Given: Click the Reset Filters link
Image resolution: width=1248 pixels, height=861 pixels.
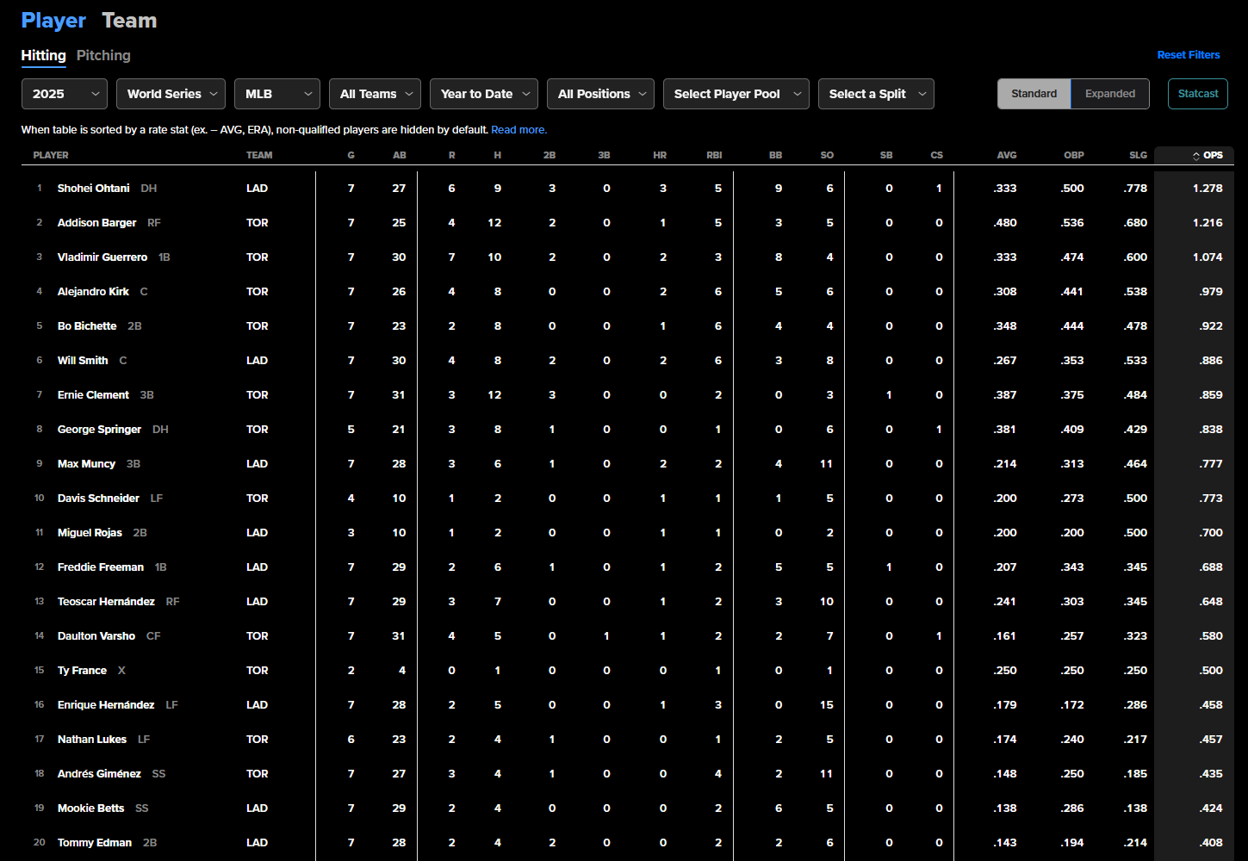Looking at the screenshot, I should (x=1189, y=55).
